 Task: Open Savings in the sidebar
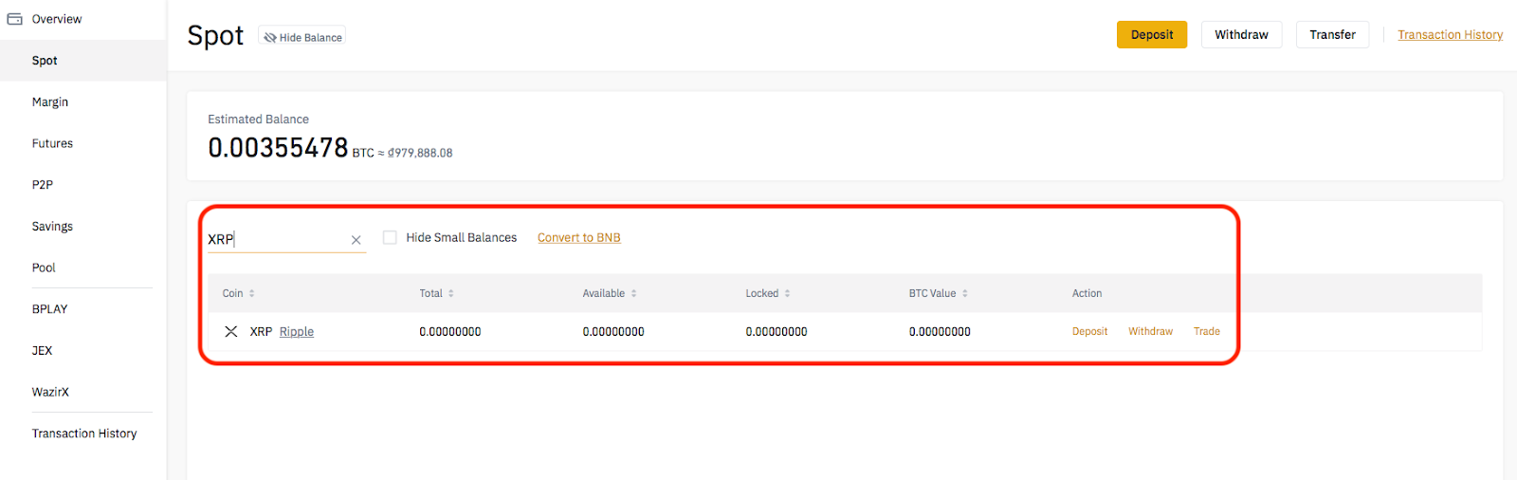point(52,227)
